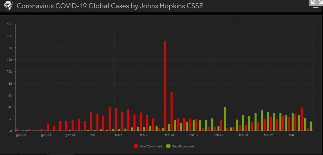This screenshot has width=323, height=155.
Task: Click the tall 4k green bar after feb 21
Action: (225, 119)
